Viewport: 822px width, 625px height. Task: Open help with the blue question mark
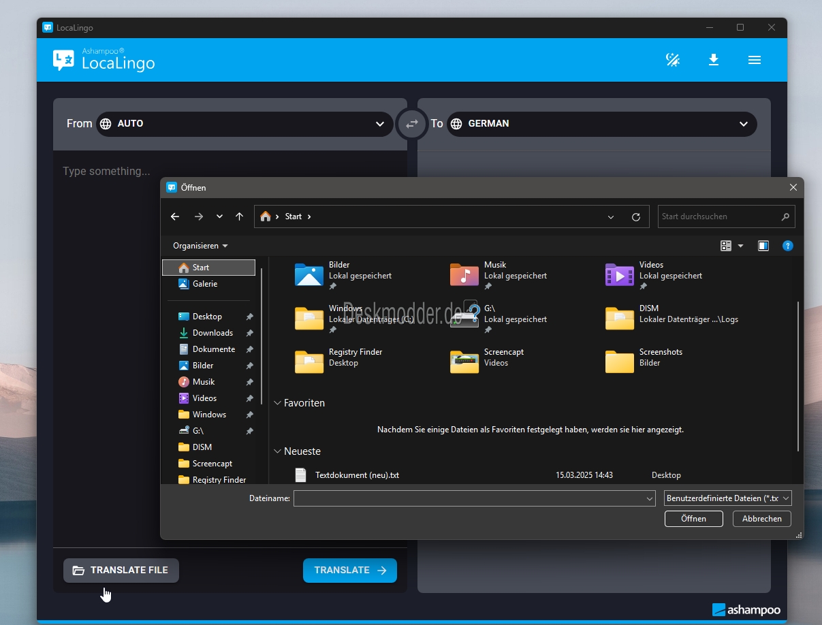coord(788,246)
